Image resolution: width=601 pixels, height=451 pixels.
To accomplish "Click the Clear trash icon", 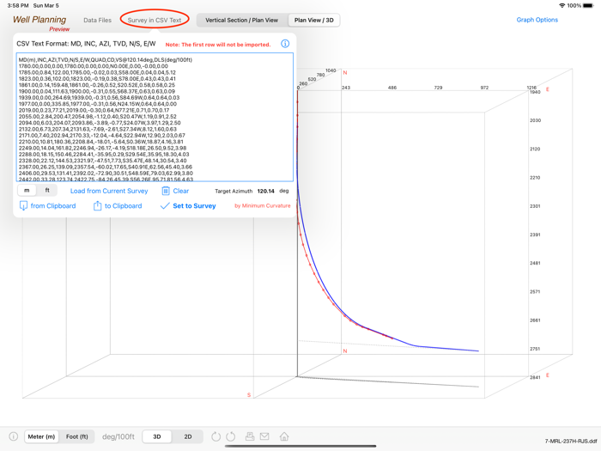I will 166,191.
